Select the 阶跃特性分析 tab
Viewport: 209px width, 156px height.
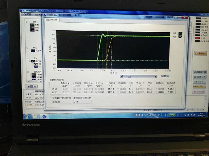(x=52, y=20)
